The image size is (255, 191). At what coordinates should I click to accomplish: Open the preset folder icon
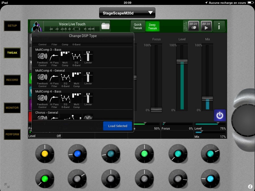(105, 26)
